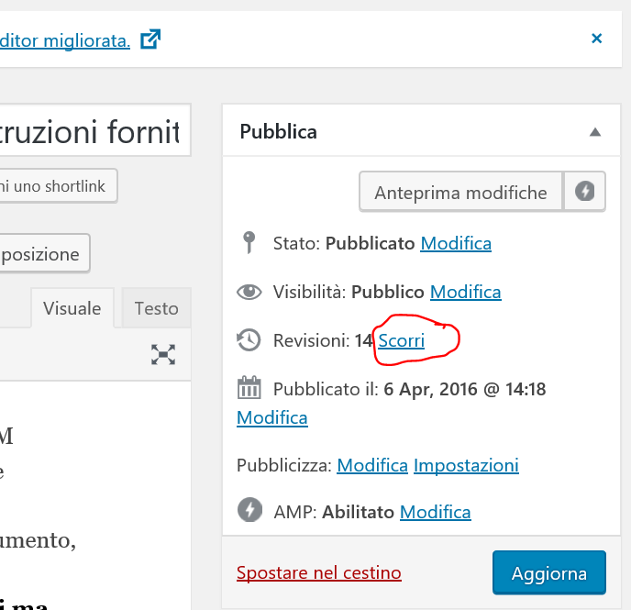Click the Visibilità eye icon
The image size is (631, 610).
click(249, 293)
